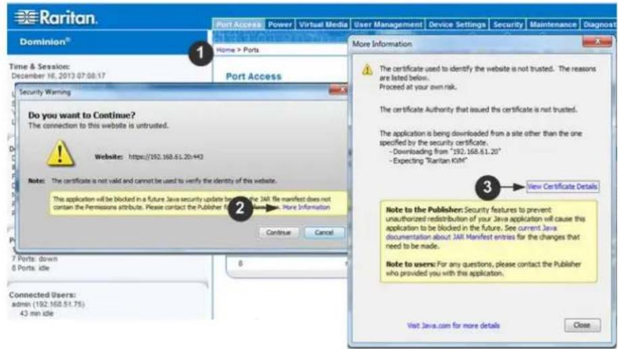Viewport: 618px width, 349px height.
Task: Close the Security Warning dialog
Action: coord(338,90)
